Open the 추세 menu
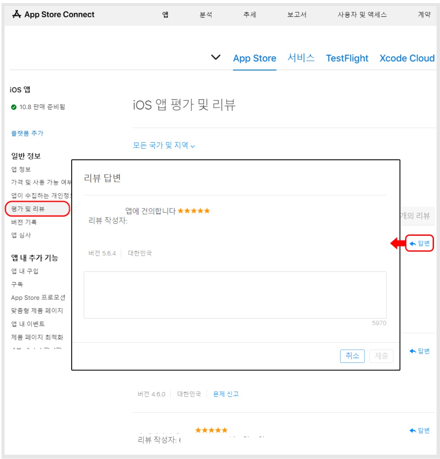The width and height of the screenshot is (440, 459). coord(250,14)
